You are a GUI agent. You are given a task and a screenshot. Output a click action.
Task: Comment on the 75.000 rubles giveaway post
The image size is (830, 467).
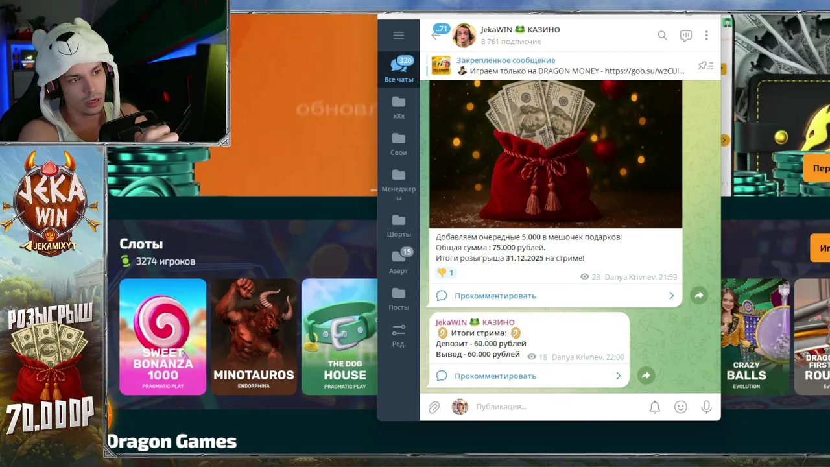point(556,296)
